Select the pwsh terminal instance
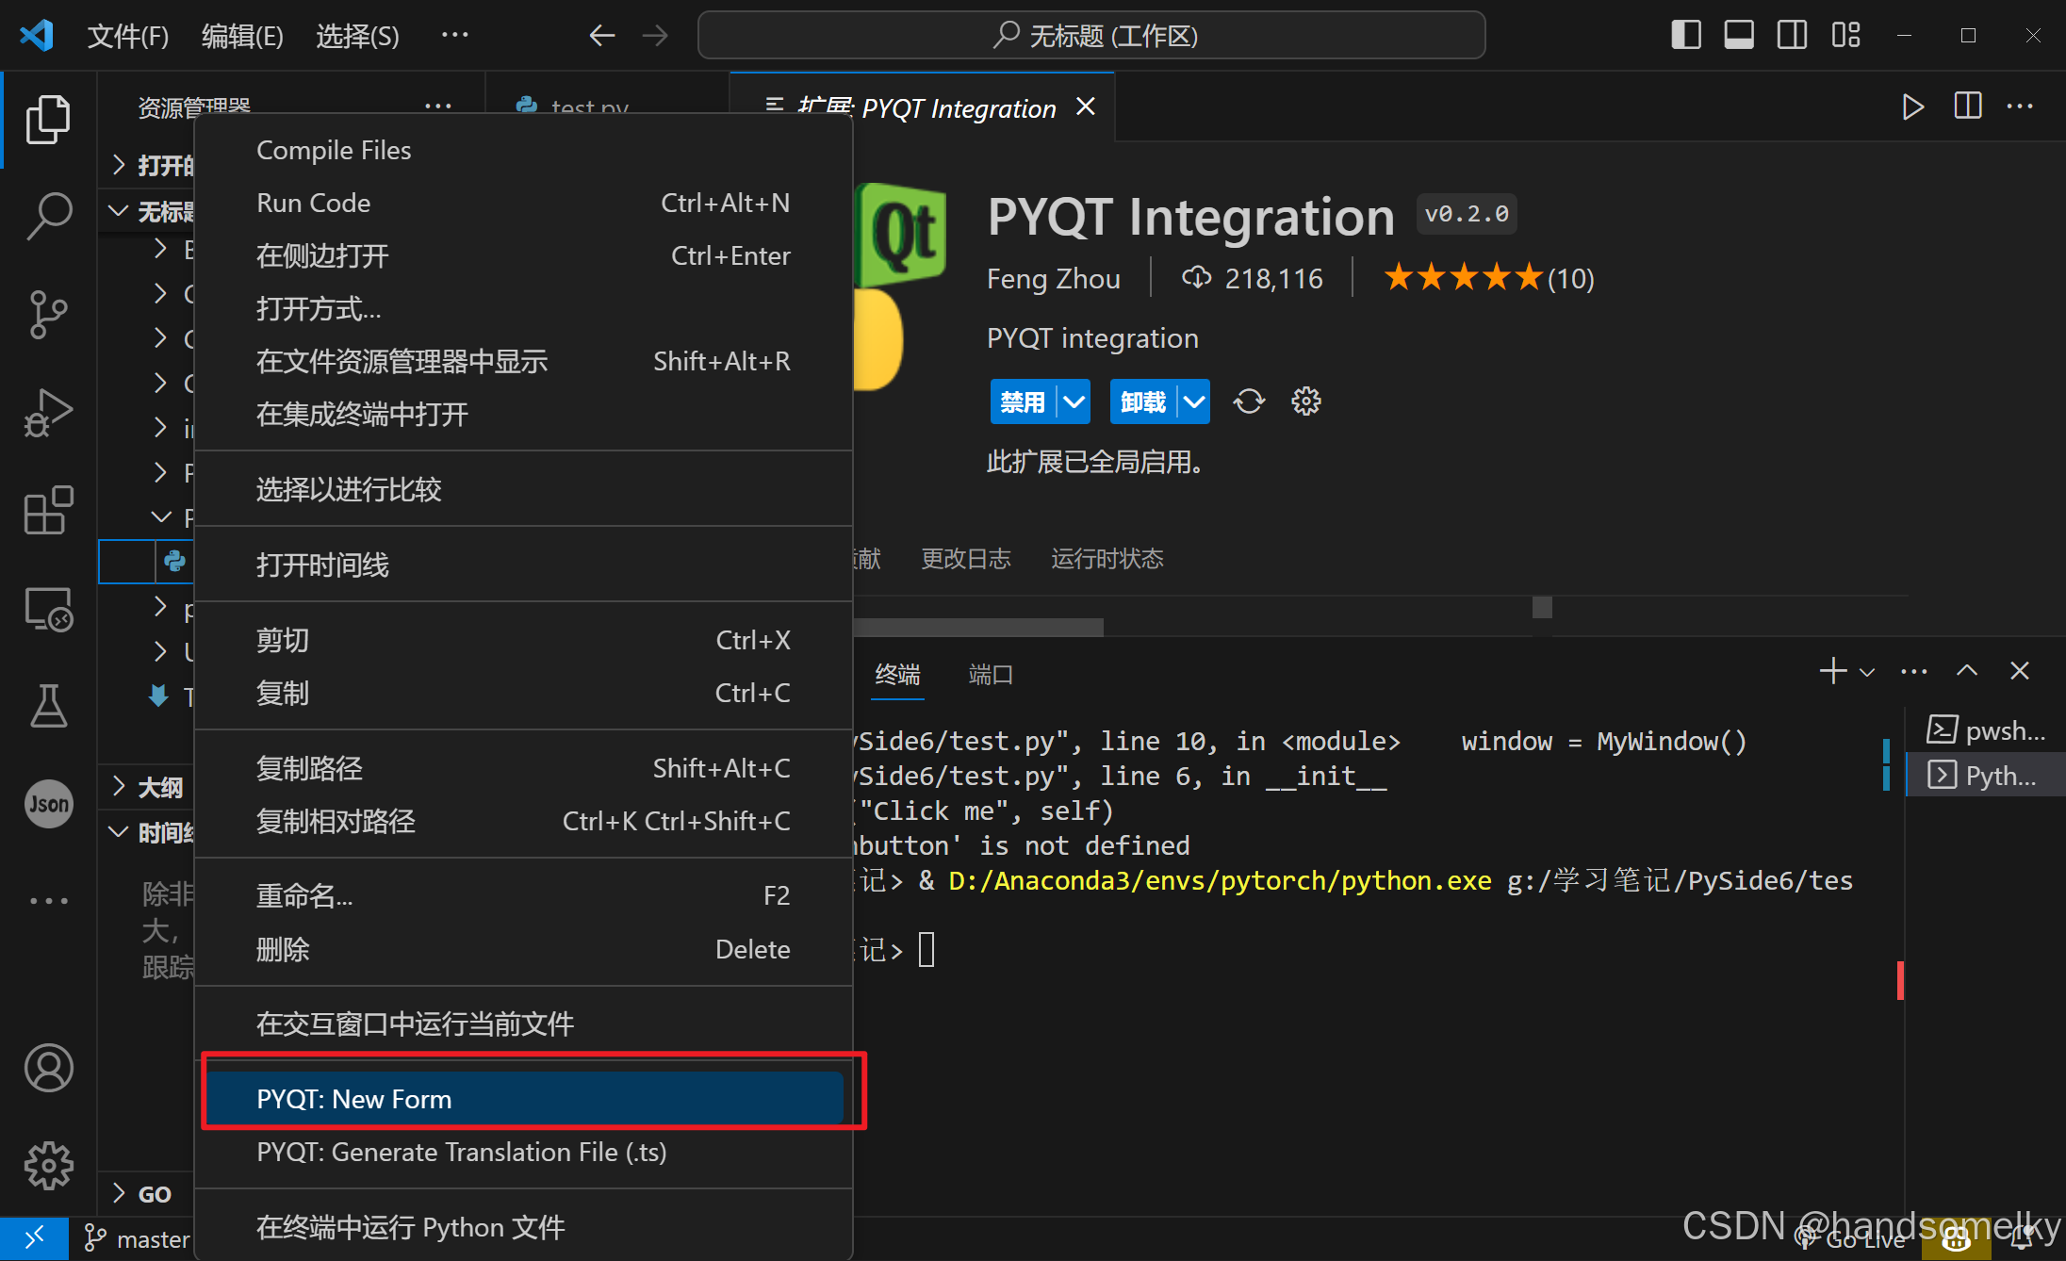This screenshot has height=1261, width=2066. 1985,730
